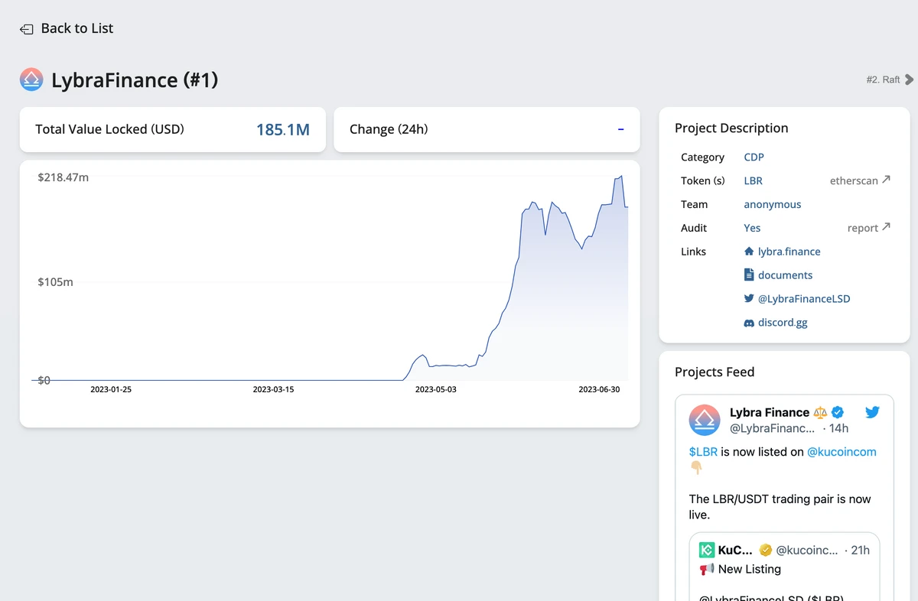Click Lybra Finance avatar in the tweet
Screen dimensions: 918x601
point(705,420)
